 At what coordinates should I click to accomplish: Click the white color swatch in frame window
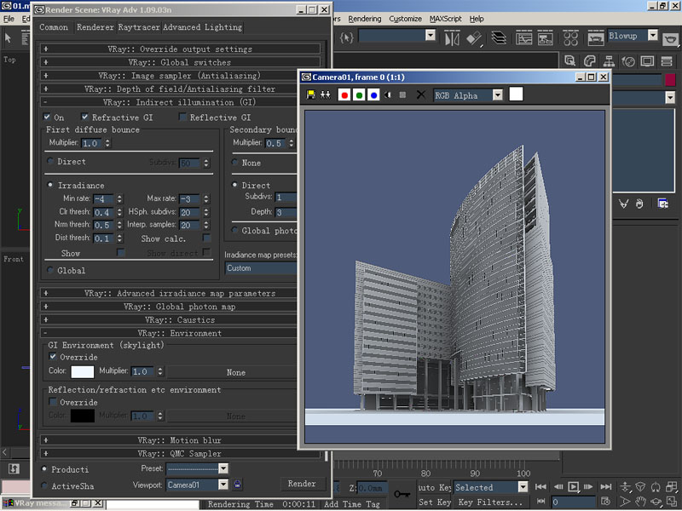click(516, 94)
